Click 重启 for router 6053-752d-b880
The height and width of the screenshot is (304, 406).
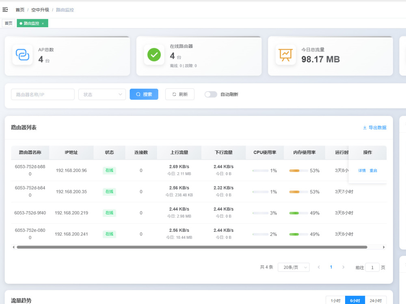point(373,171)
